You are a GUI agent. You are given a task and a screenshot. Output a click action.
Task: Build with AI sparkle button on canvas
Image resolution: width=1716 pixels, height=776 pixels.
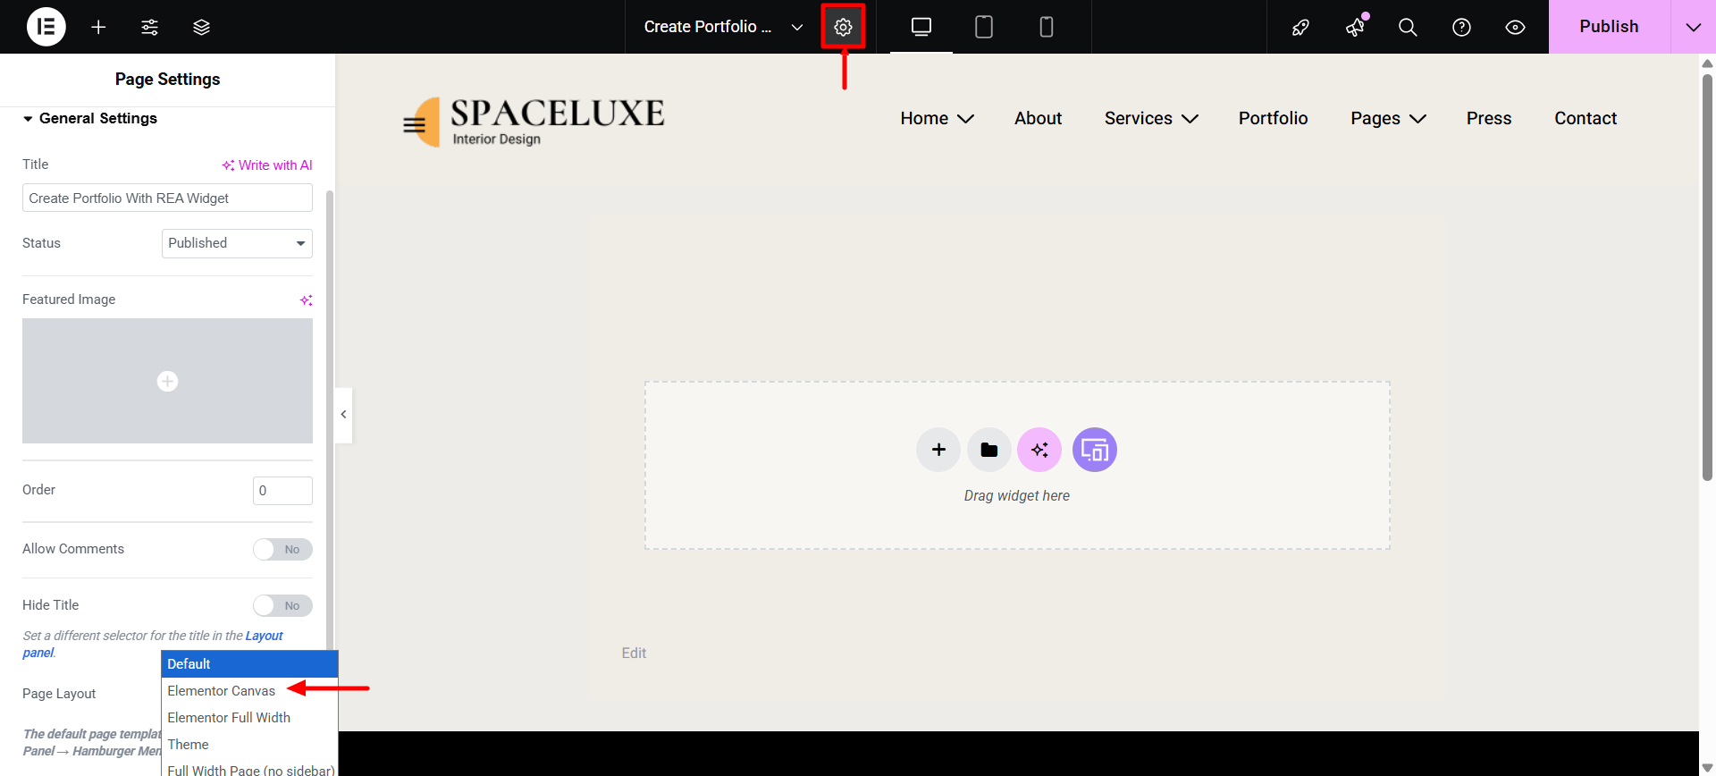coord(1039,450)
